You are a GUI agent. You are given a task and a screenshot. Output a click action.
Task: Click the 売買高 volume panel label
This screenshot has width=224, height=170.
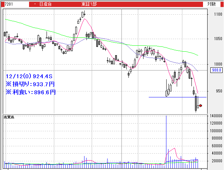pyautogui.click(x=9, y=117)
